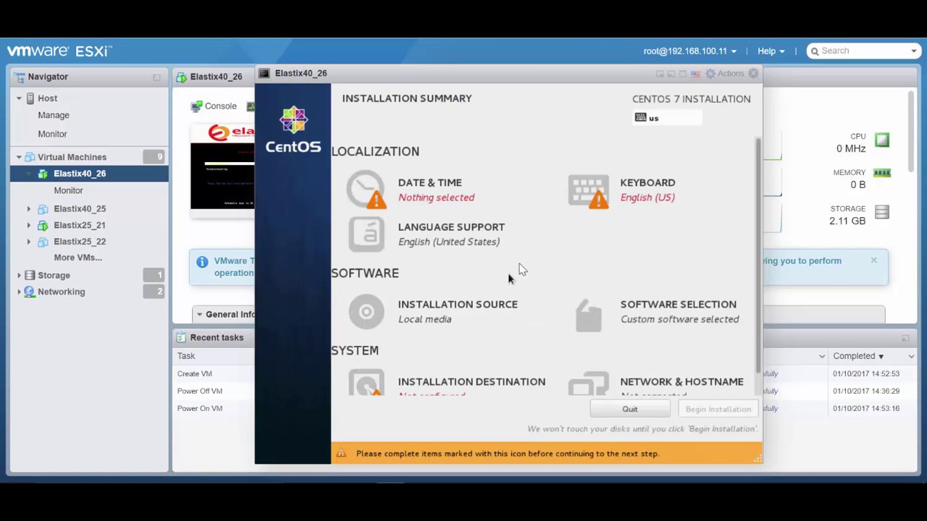The width and height of the screenshot is (927, 521).
Task: Open the Completed column sort dropdown
Action: point(911,356)
